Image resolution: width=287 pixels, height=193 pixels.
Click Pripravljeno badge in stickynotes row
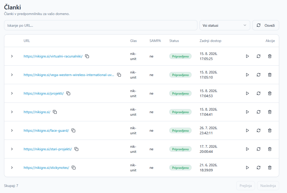pos(180,167)
